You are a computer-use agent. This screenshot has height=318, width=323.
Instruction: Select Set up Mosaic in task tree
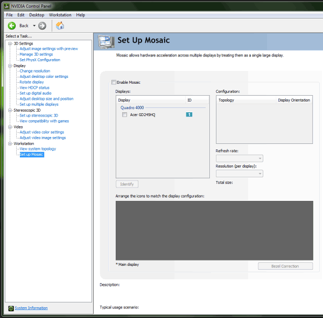[32, 154]
